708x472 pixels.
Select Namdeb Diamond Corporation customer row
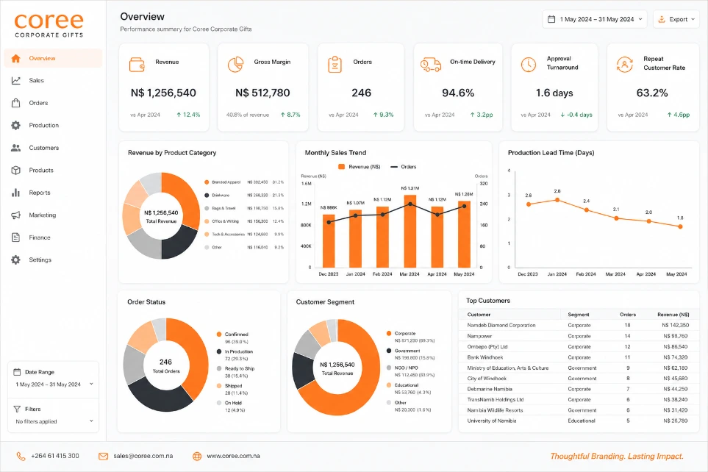[579, 325]
